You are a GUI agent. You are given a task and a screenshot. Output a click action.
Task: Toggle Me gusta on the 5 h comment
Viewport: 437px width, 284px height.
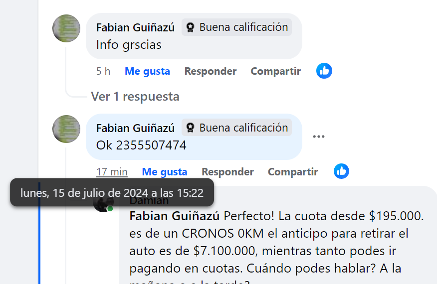coord(147,71)
